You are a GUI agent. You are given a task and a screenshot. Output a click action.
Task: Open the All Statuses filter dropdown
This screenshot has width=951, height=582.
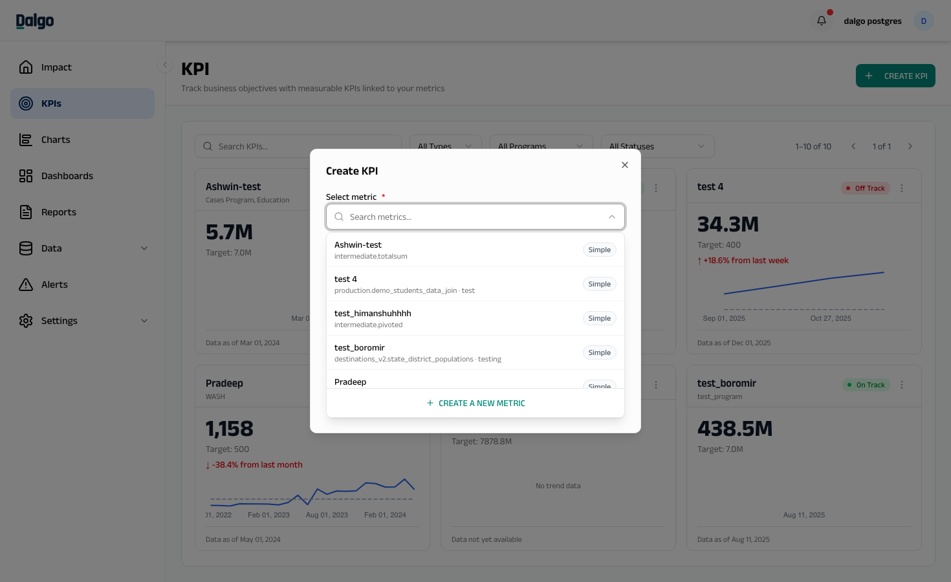point(658,146)
